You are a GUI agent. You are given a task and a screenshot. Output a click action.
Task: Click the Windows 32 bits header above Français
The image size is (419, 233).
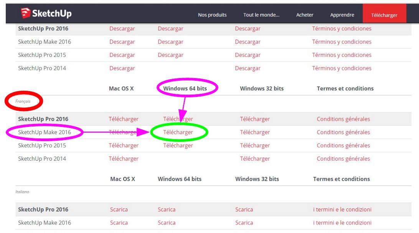point(262,88)
